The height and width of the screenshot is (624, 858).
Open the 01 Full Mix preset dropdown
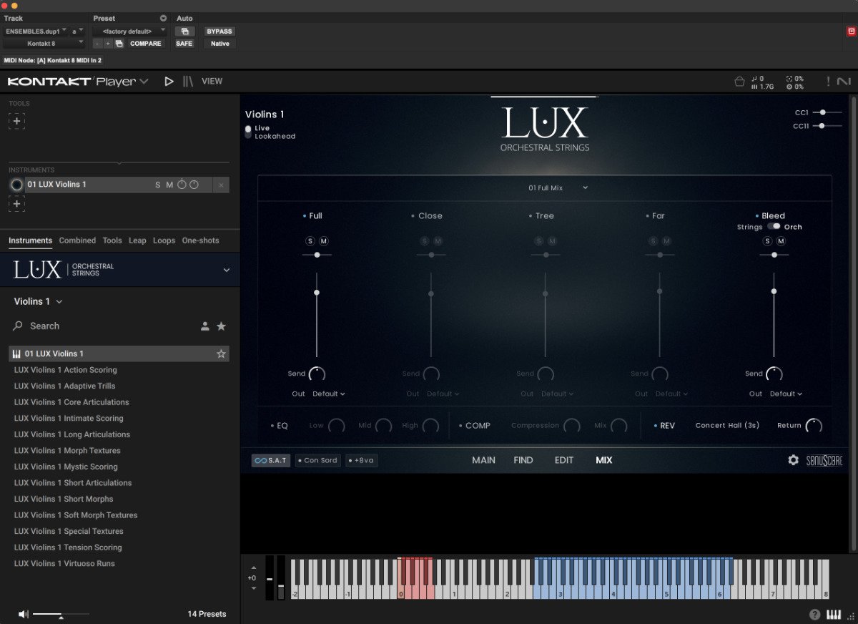pyautogui.click(x=558, y=187)
